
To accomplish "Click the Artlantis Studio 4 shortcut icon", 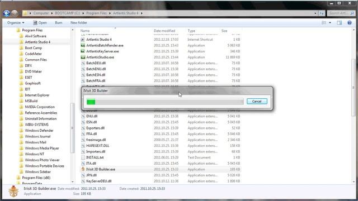I will coord(83,40).
